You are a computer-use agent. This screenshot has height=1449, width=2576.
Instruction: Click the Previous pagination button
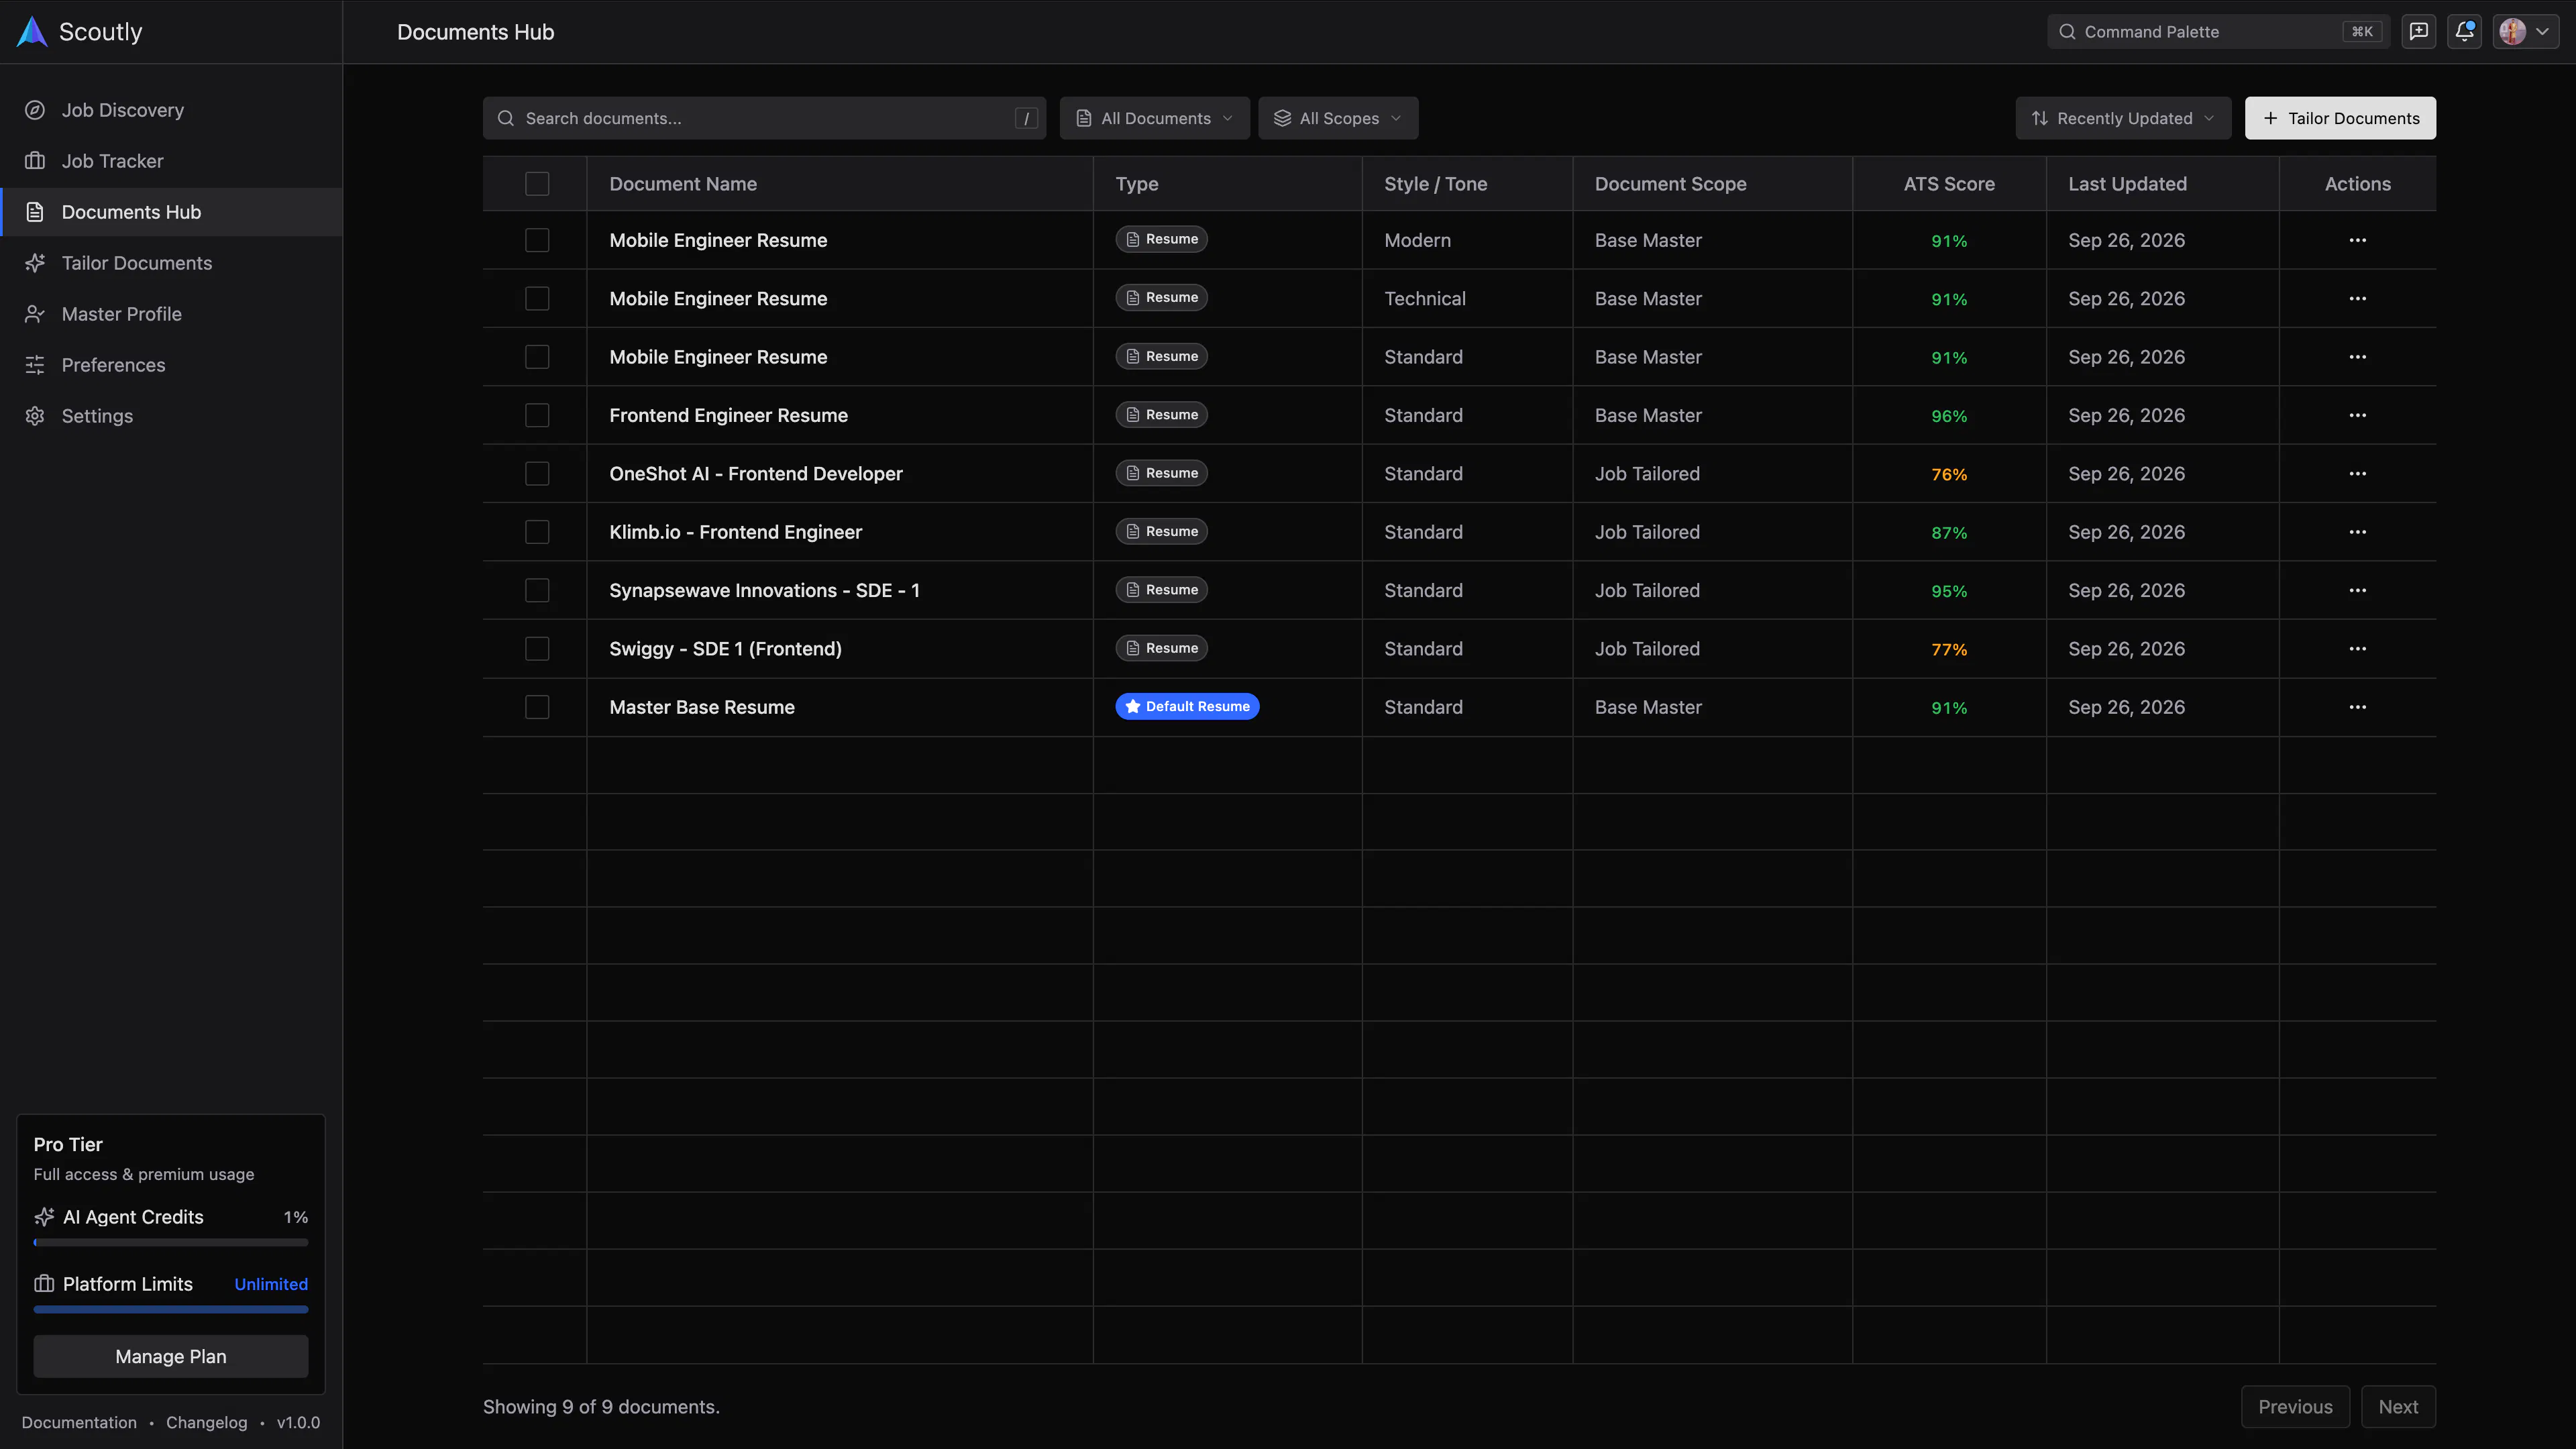click(x=2295, y=1406)
